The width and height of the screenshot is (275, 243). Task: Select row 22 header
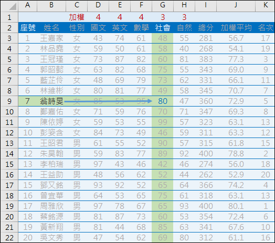tap(9, 238)
